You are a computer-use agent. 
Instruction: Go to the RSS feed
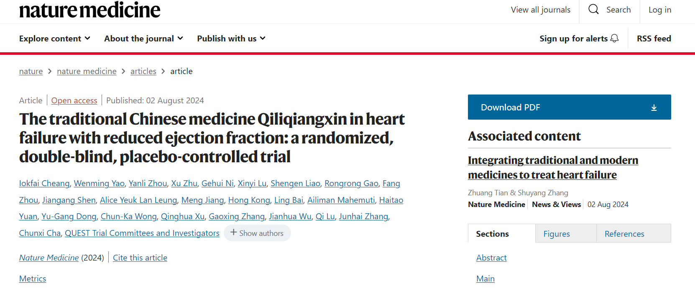[x=654, y=38]
